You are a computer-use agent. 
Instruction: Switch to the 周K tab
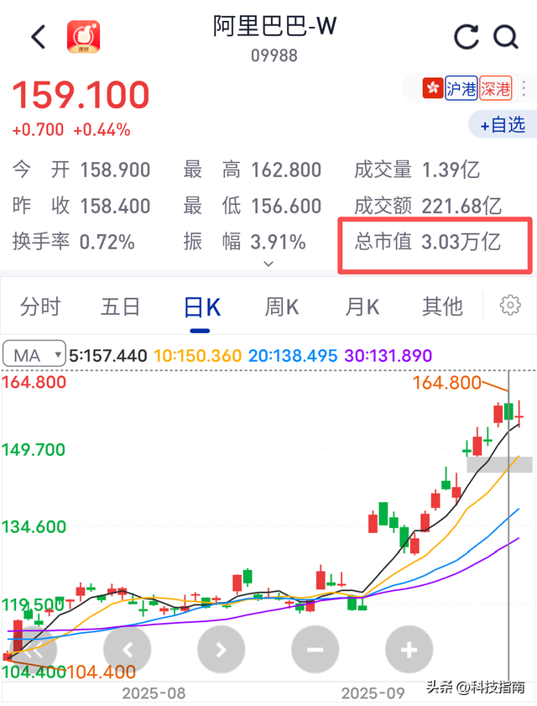[281, 307]
